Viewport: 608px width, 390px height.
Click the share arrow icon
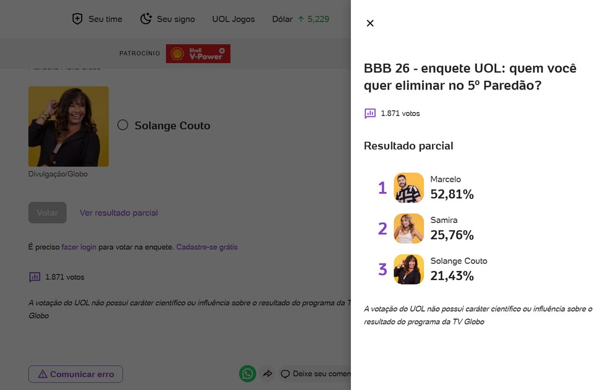click(x=268, y=374)
